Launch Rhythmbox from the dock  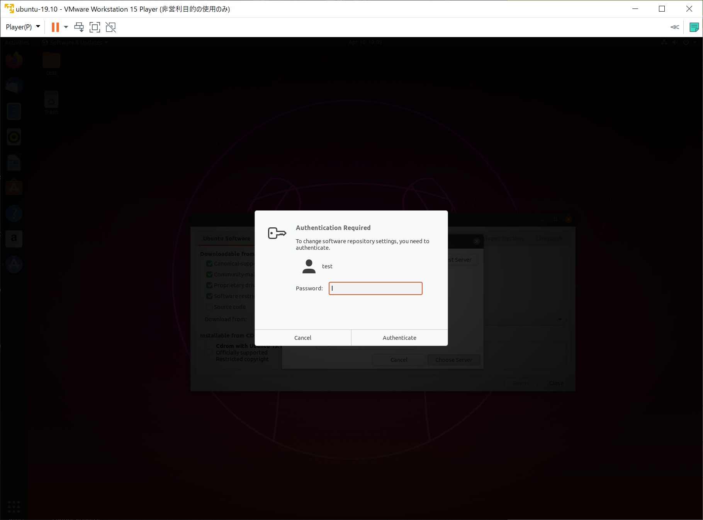14,137
